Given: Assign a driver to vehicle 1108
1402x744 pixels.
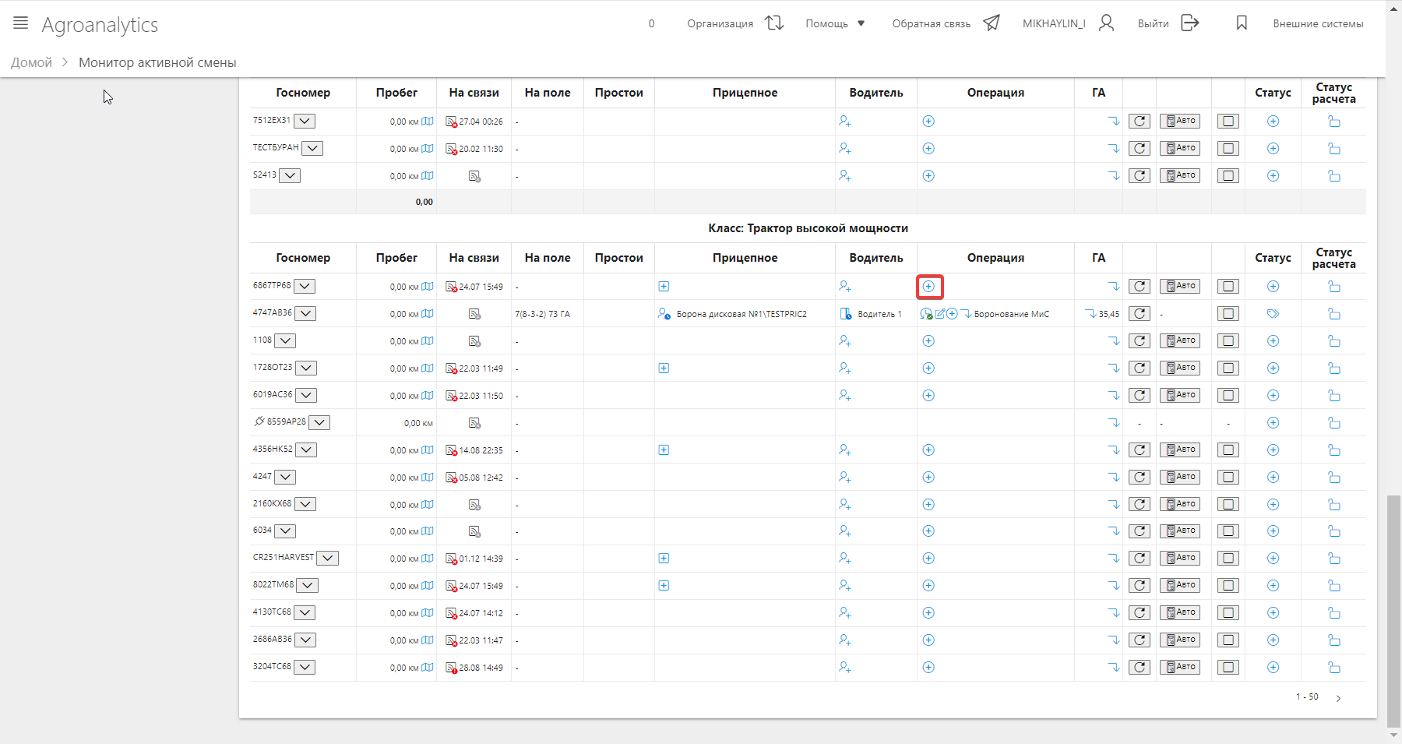Looking at the screenshot, I should coord(844,341).
